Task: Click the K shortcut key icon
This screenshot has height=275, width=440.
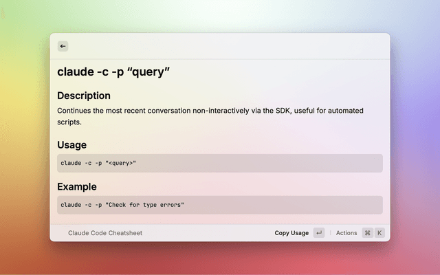Action: (379, 233)
